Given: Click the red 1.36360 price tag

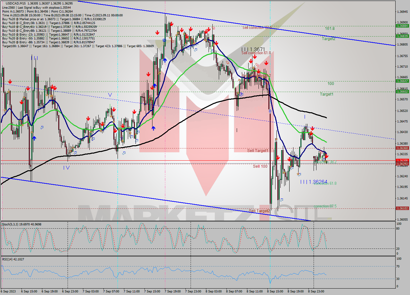Looking at the screenshot, I should (402, 148).
